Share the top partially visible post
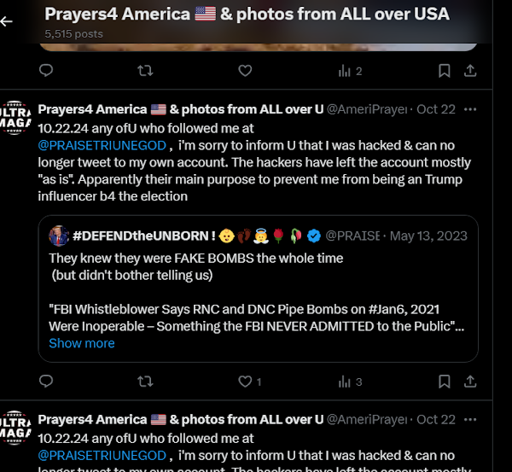512x472 pixels. tap(469, 71)
